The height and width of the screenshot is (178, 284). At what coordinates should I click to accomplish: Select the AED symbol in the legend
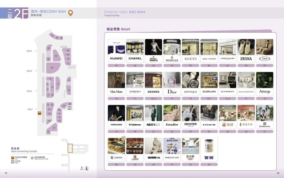[x=13, y=158]
